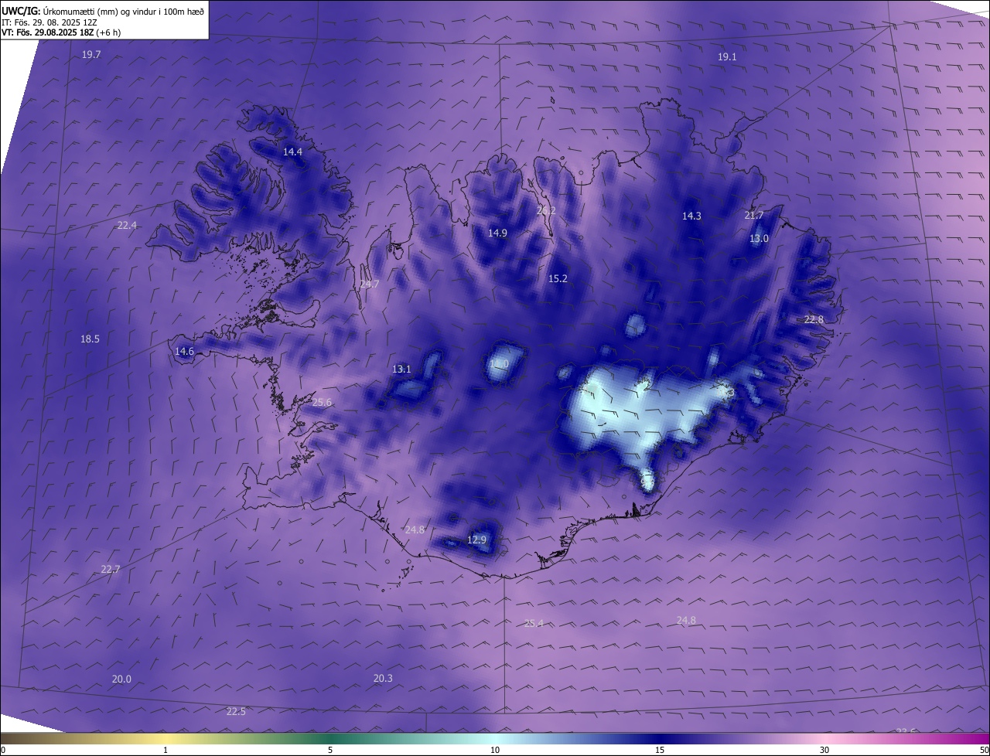Click the 15.2 value label
The width and height of the screenshot is (990, 756).
[x=558, y=279]
